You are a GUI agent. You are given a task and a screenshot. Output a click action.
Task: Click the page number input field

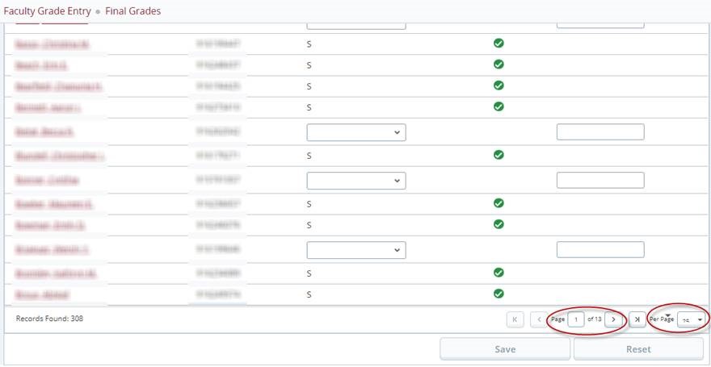575,319
